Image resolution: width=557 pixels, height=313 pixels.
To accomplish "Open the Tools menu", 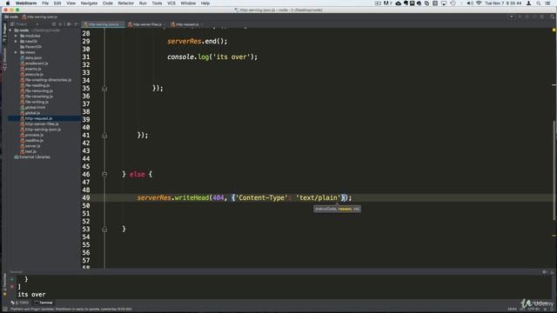I will click(157, 3).
